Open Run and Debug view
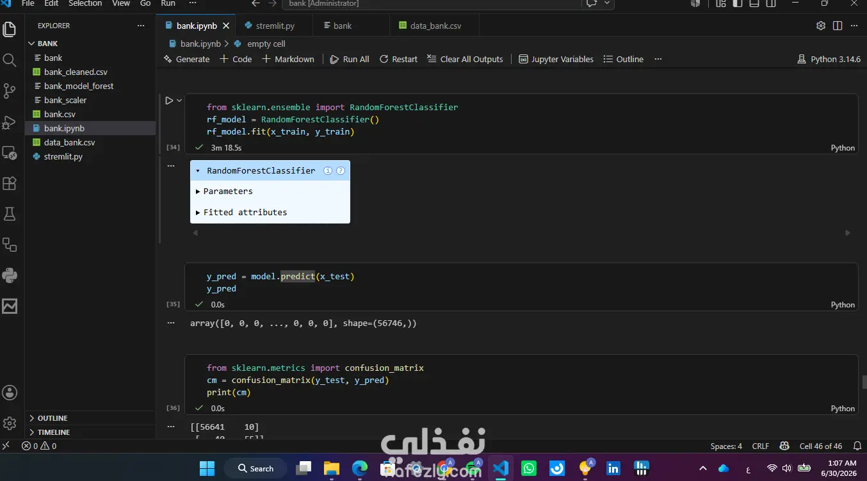 tap(10, 122)
